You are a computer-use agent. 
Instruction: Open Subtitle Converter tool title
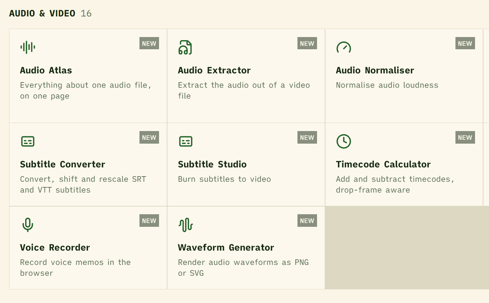[63, 164]
